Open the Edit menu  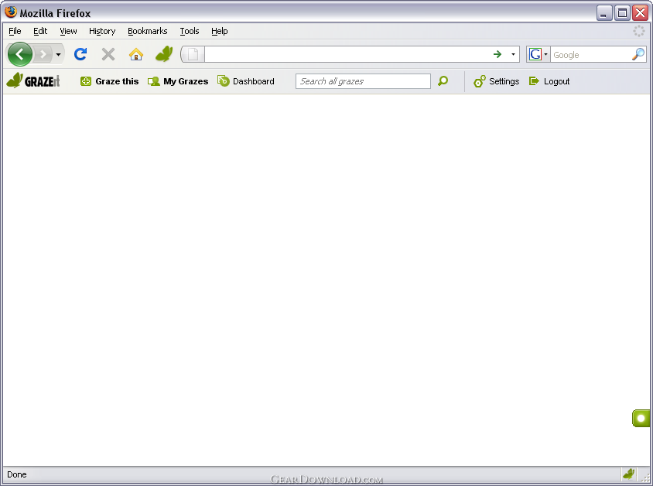point(40,31)
